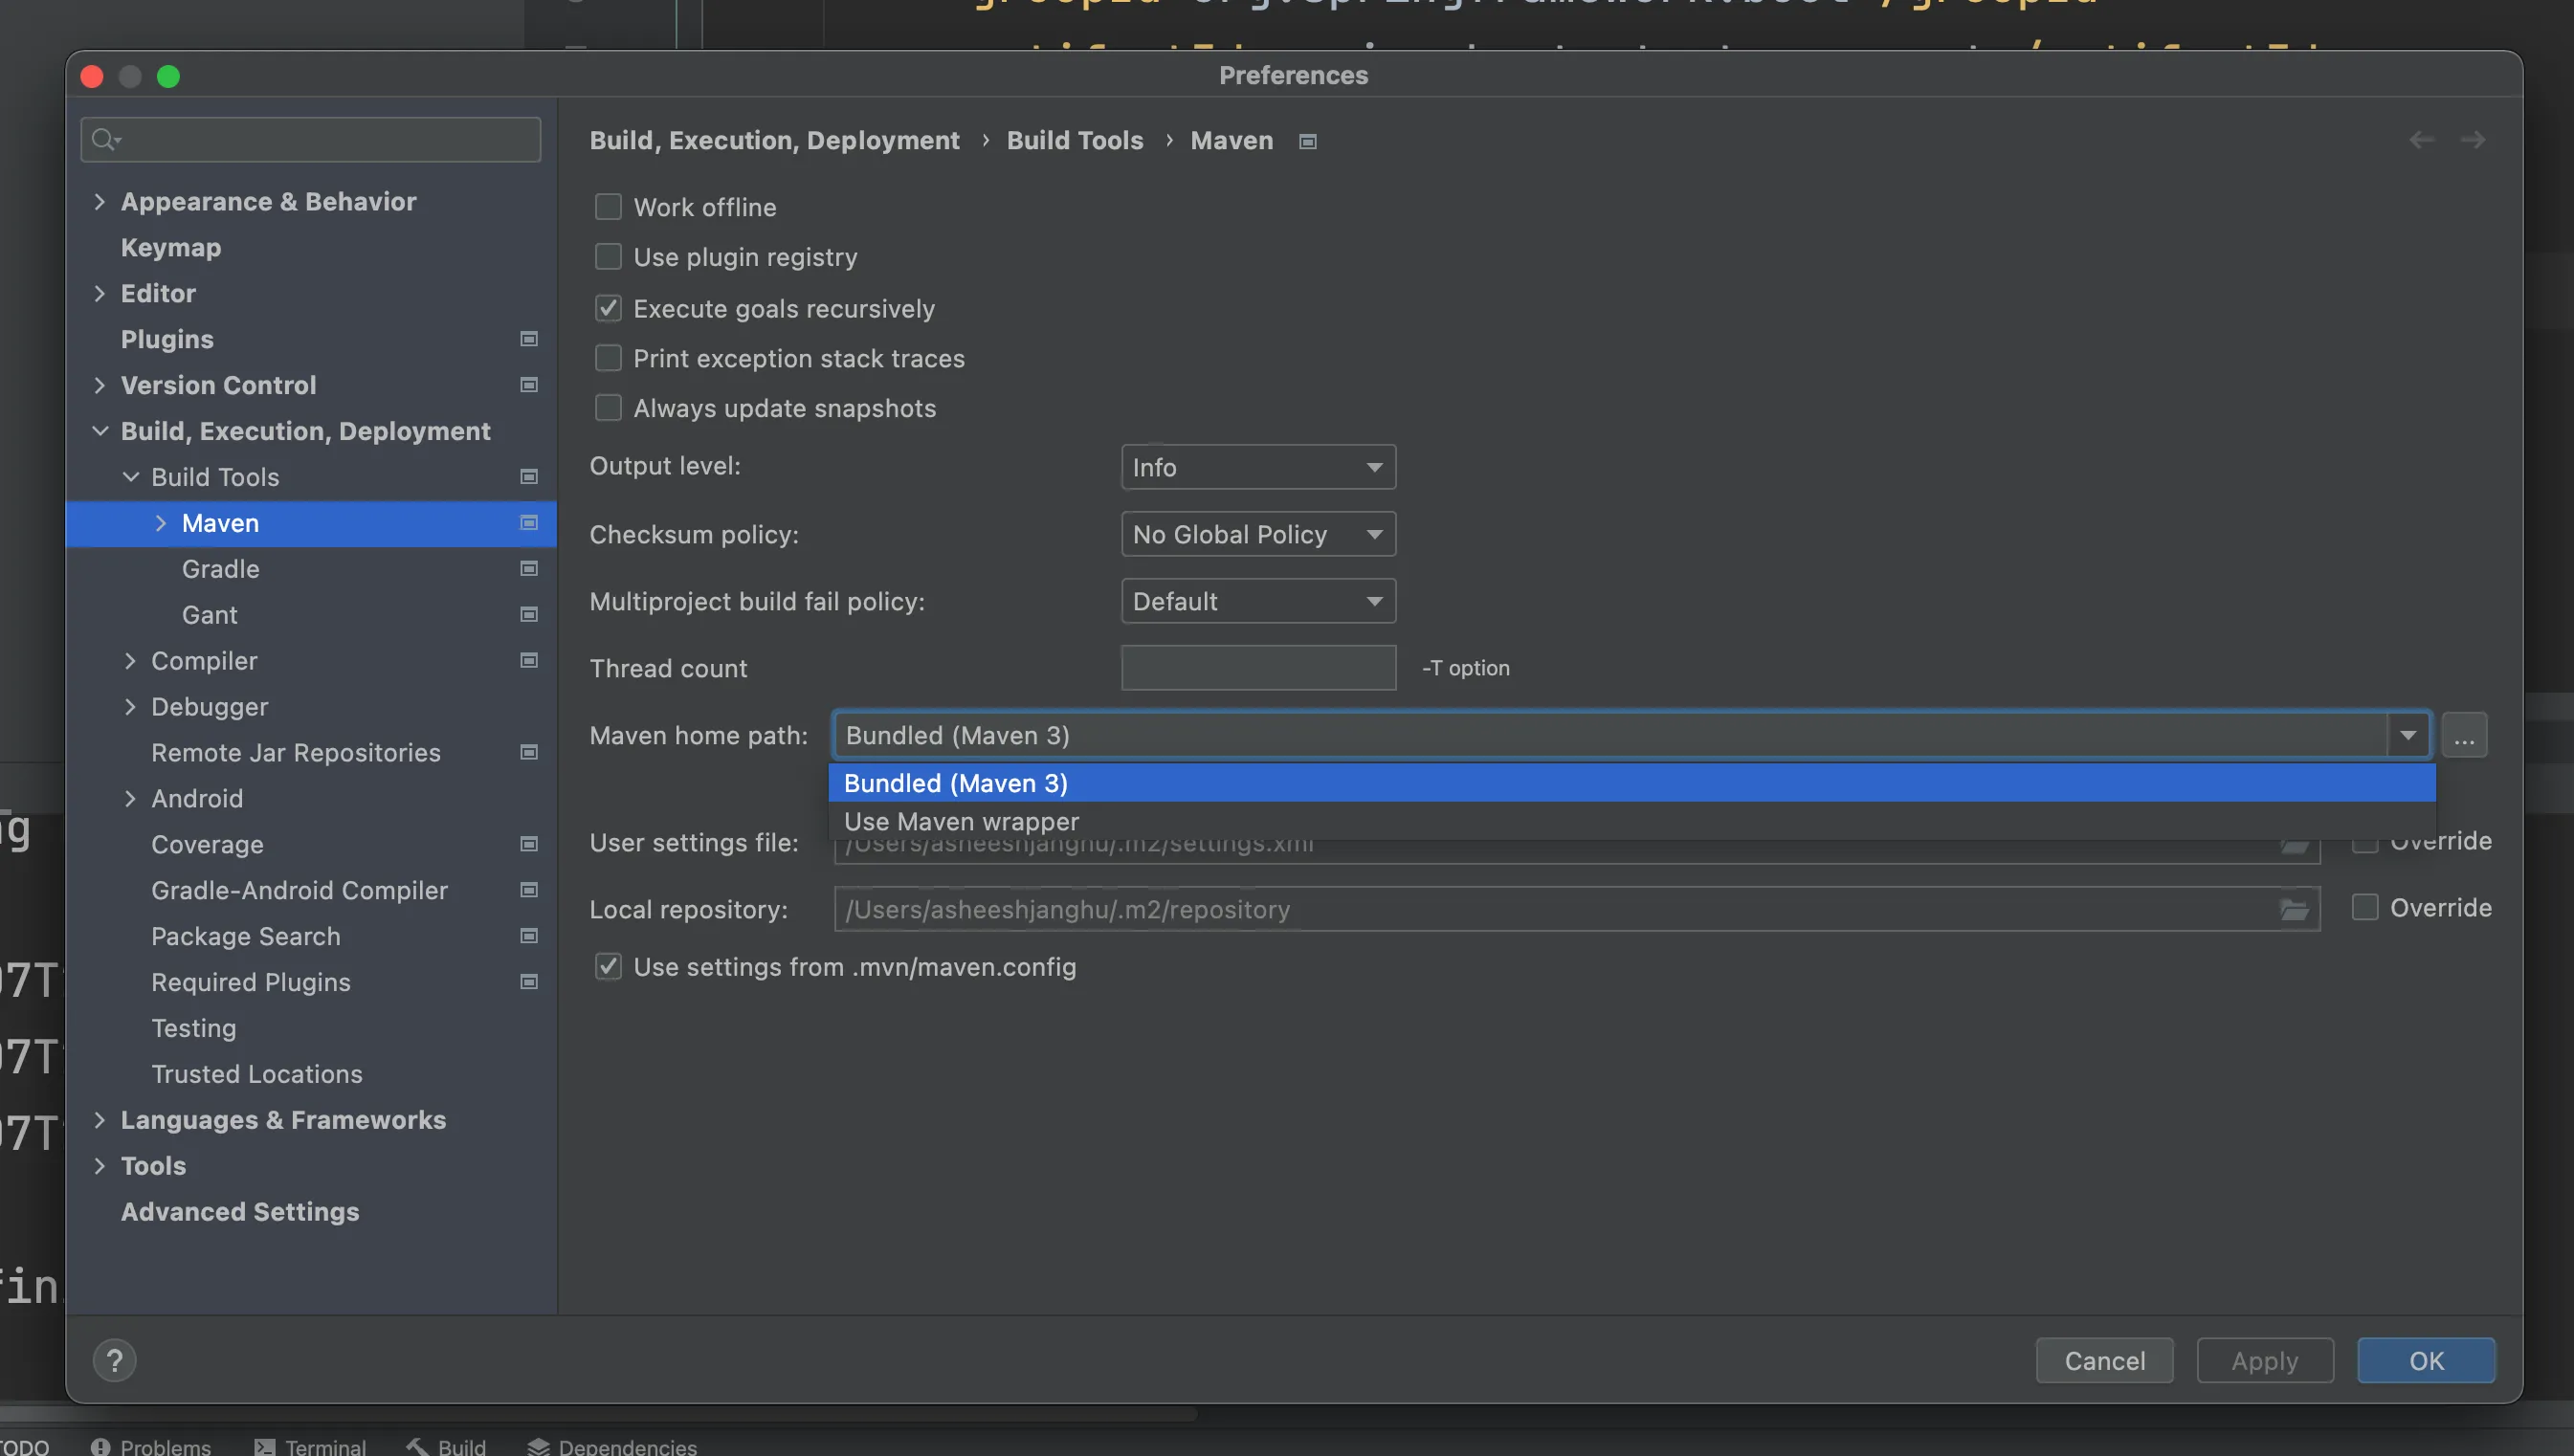Open the Keymap settings page
Image resolution: width=2574 pixels, height=1456 pixels.
(171, 248)
